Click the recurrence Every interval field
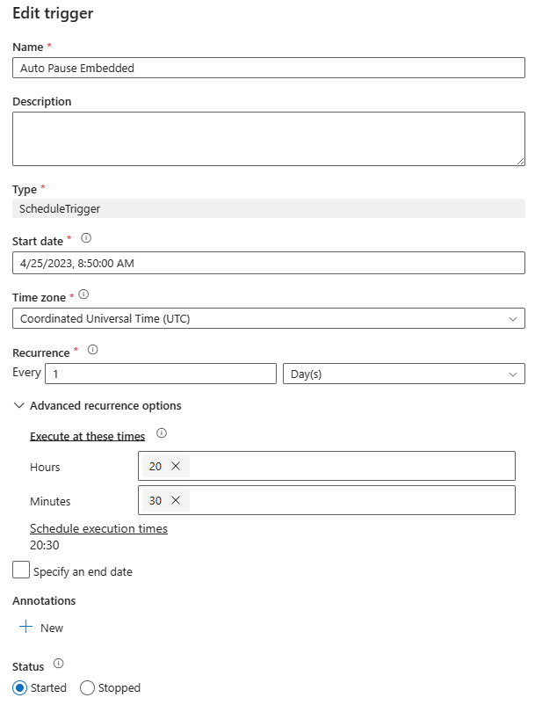 pos(161,374)
